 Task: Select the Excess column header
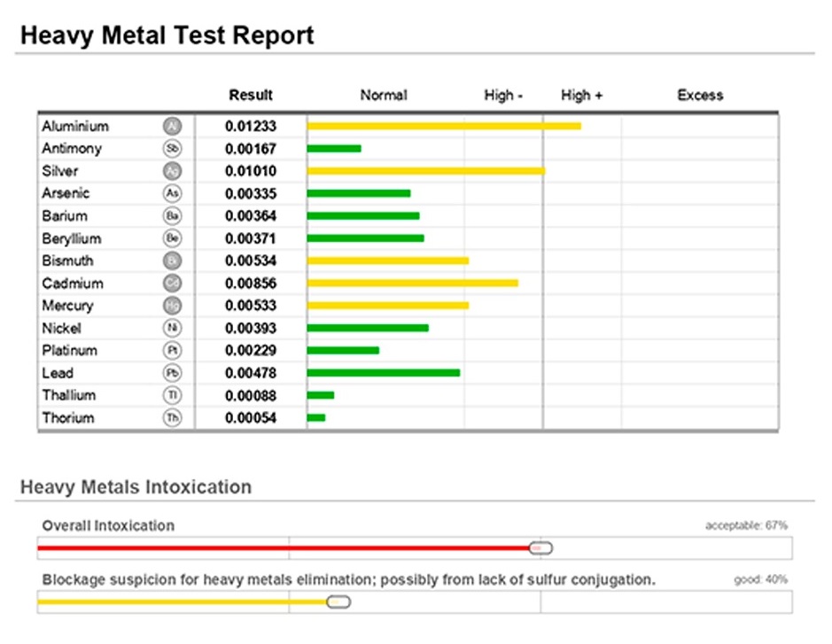[x=700, y=95]
